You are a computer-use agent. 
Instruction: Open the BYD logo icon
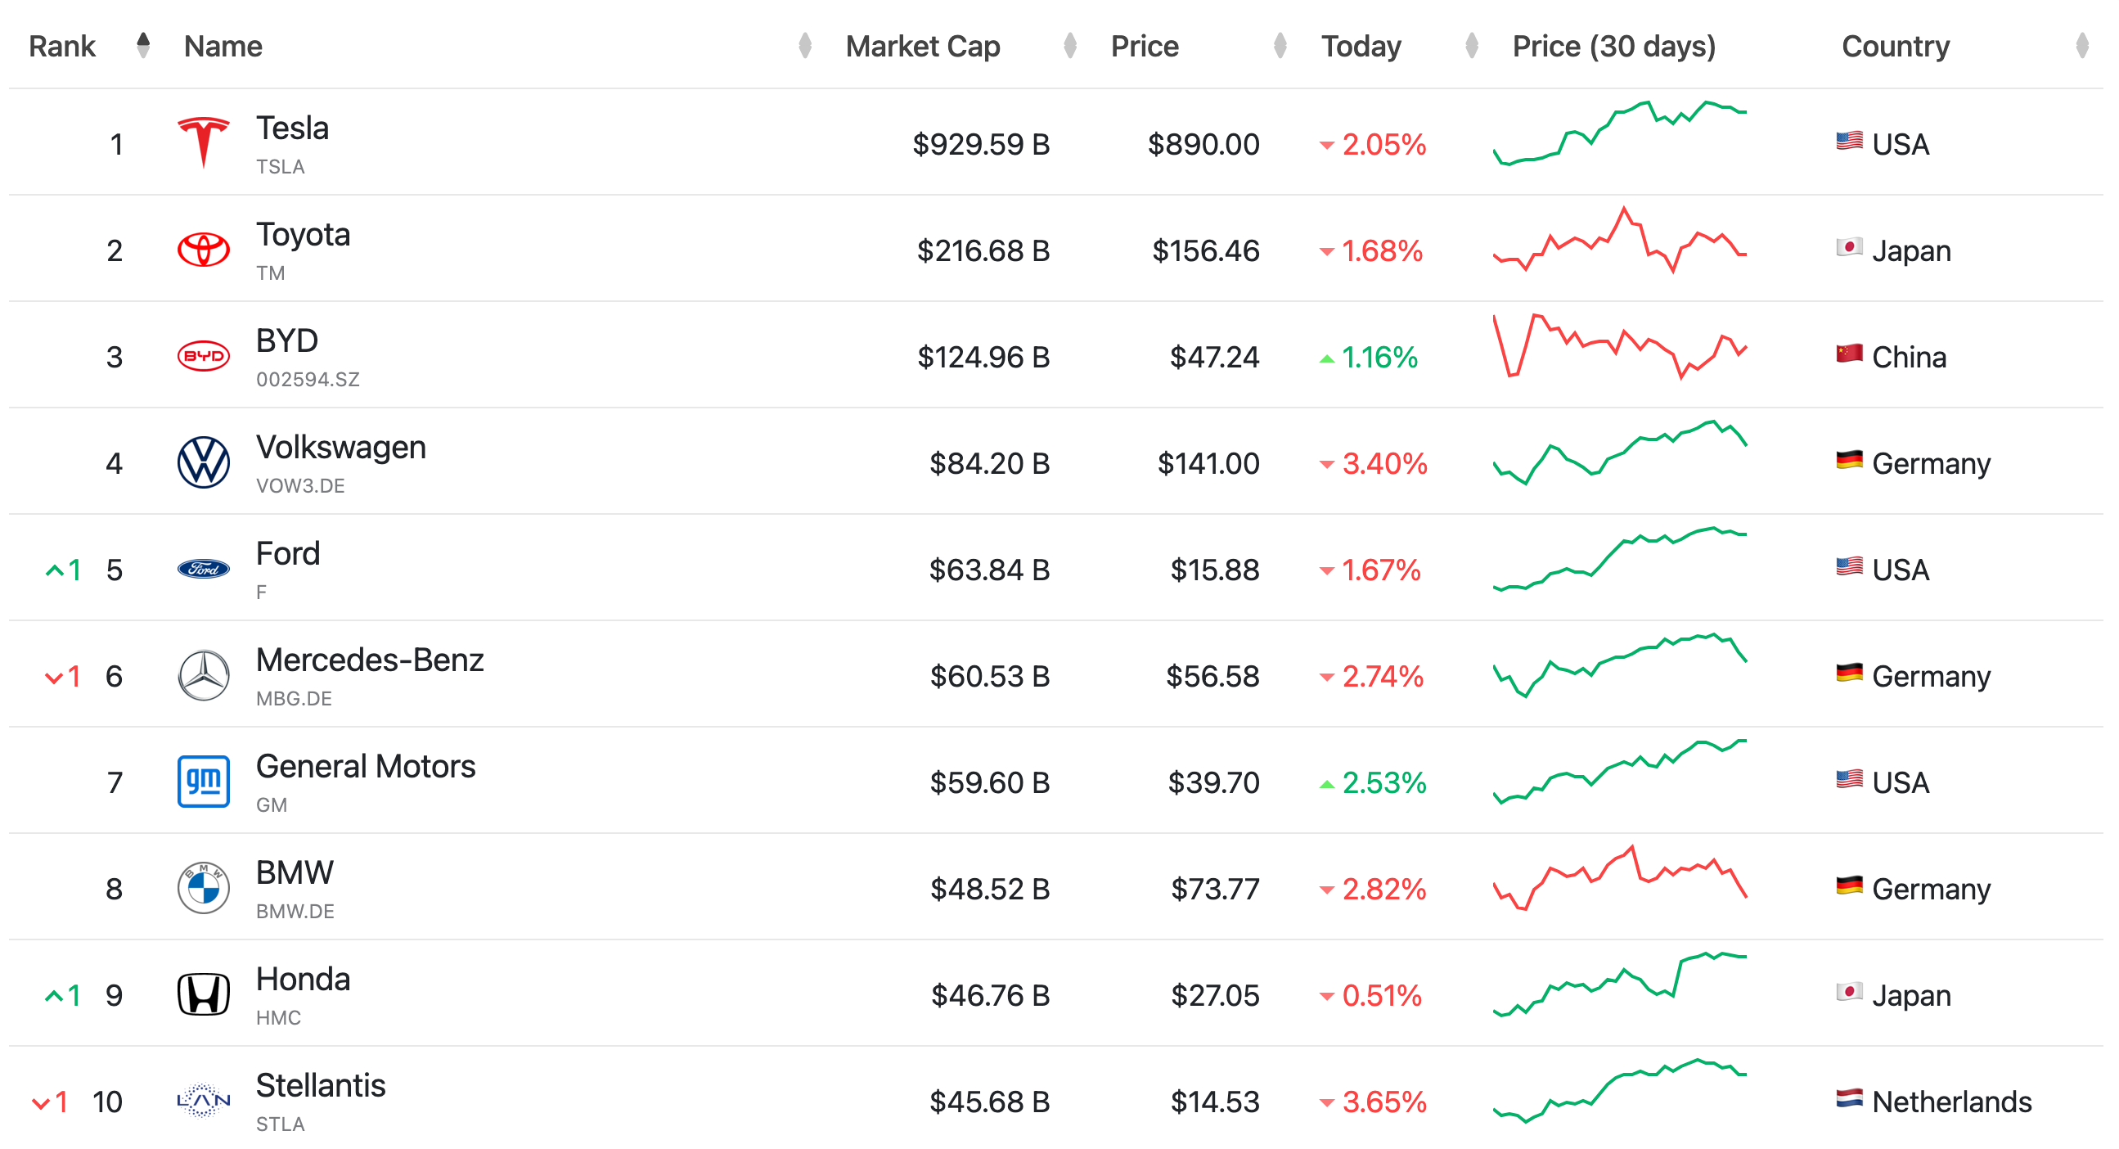click(x=203, y=355)
